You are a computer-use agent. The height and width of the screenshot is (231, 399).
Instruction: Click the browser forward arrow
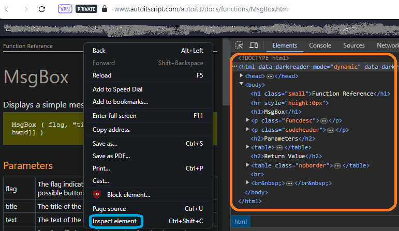coord(25,9)
